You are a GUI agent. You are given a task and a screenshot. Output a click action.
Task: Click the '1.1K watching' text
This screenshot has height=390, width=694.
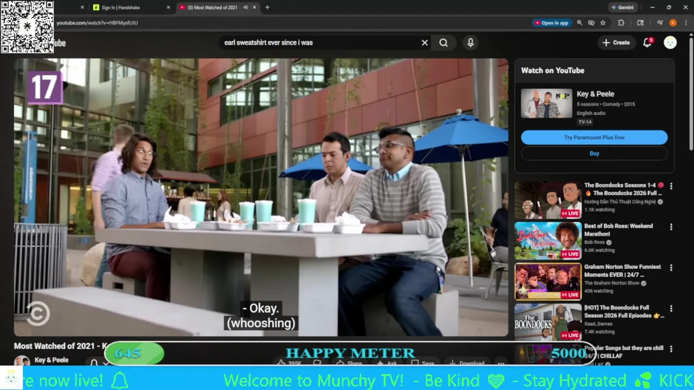[x=600, y=210]
